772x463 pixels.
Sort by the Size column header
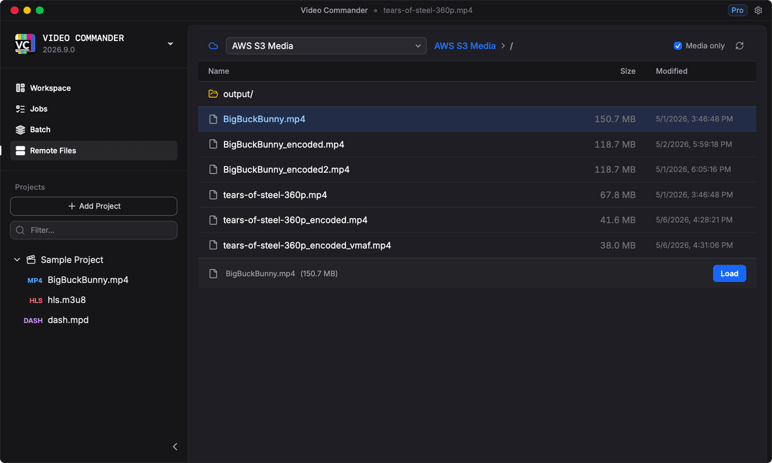628,71
